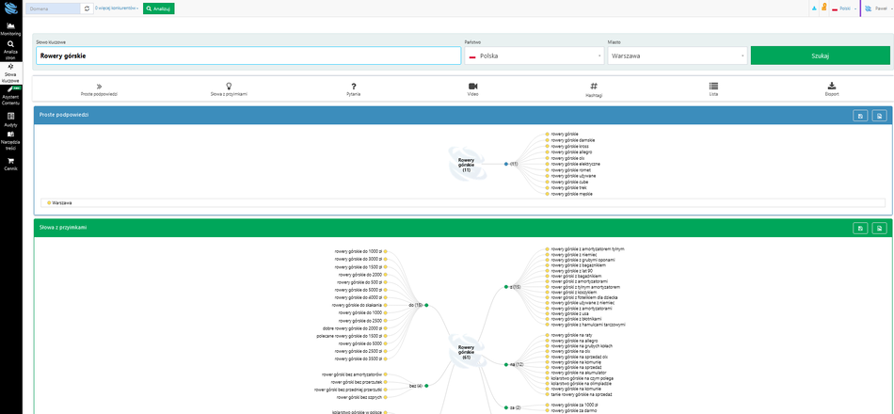Open Monitoring in the sidebar

click(x=10, y=28)
